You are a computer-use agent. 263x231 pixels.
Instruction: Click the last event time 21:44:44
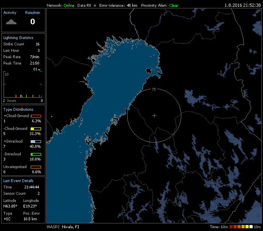32,187
